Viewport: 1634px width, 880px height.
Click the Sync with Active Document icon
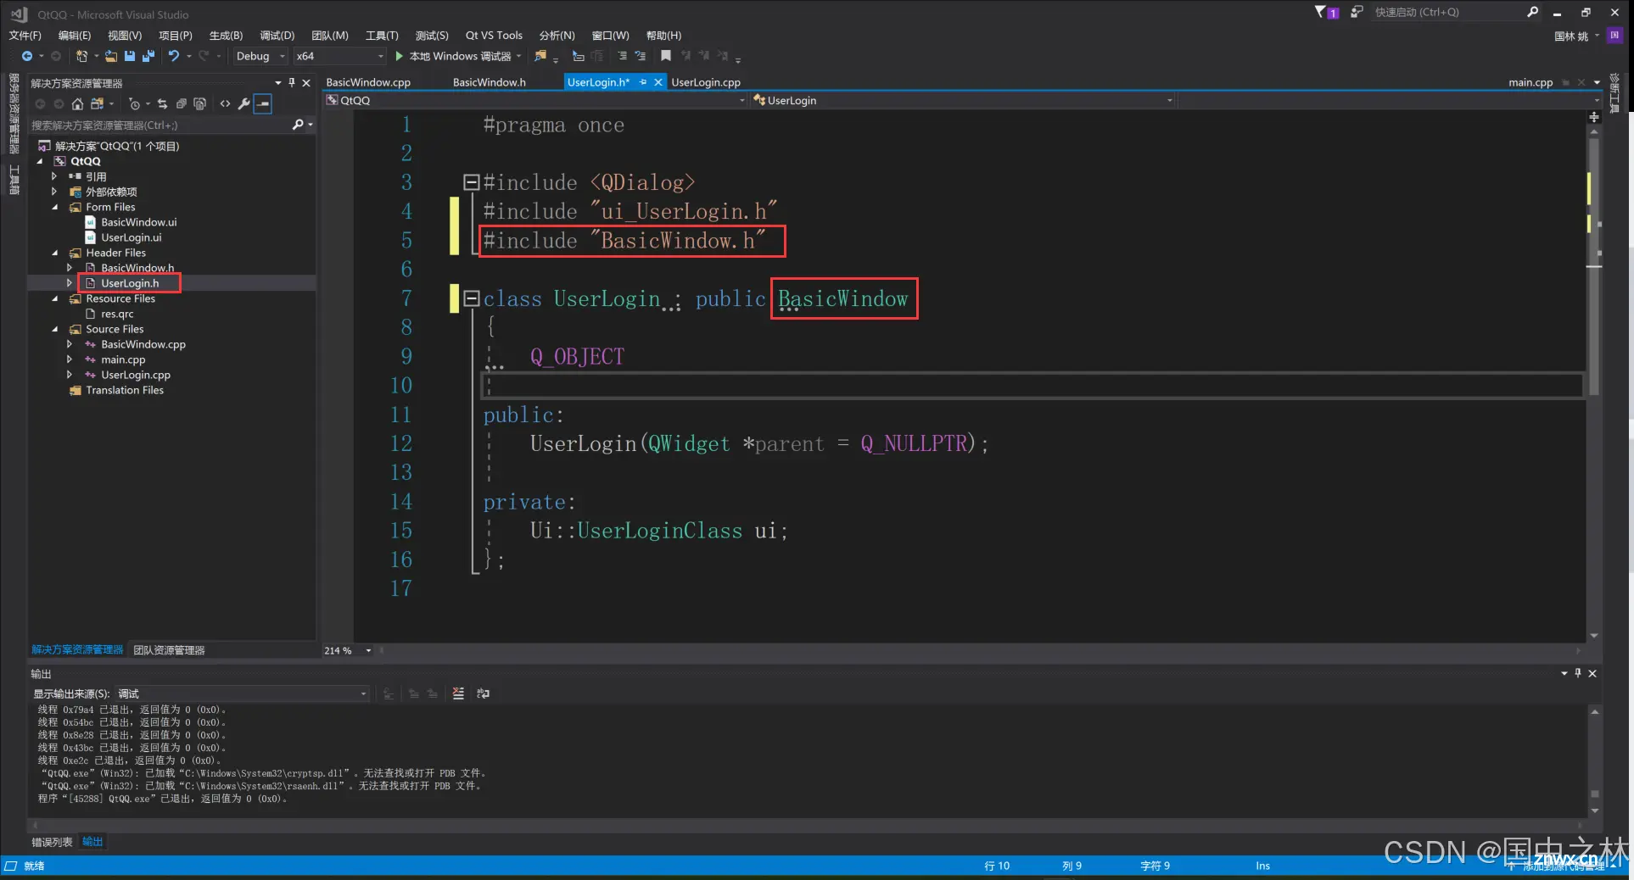tap(162, 103)
